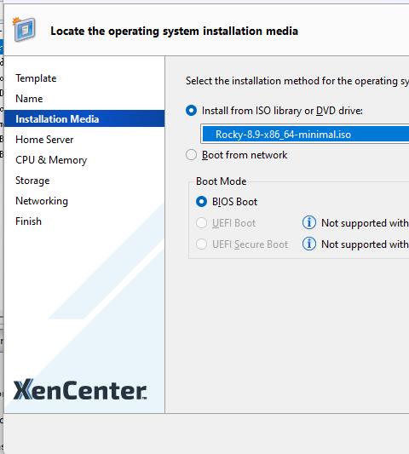Viewport: 409px width, 454px height.
Task: Click 'Locate the operating system installation media' heading
Action: coord(175,31)
